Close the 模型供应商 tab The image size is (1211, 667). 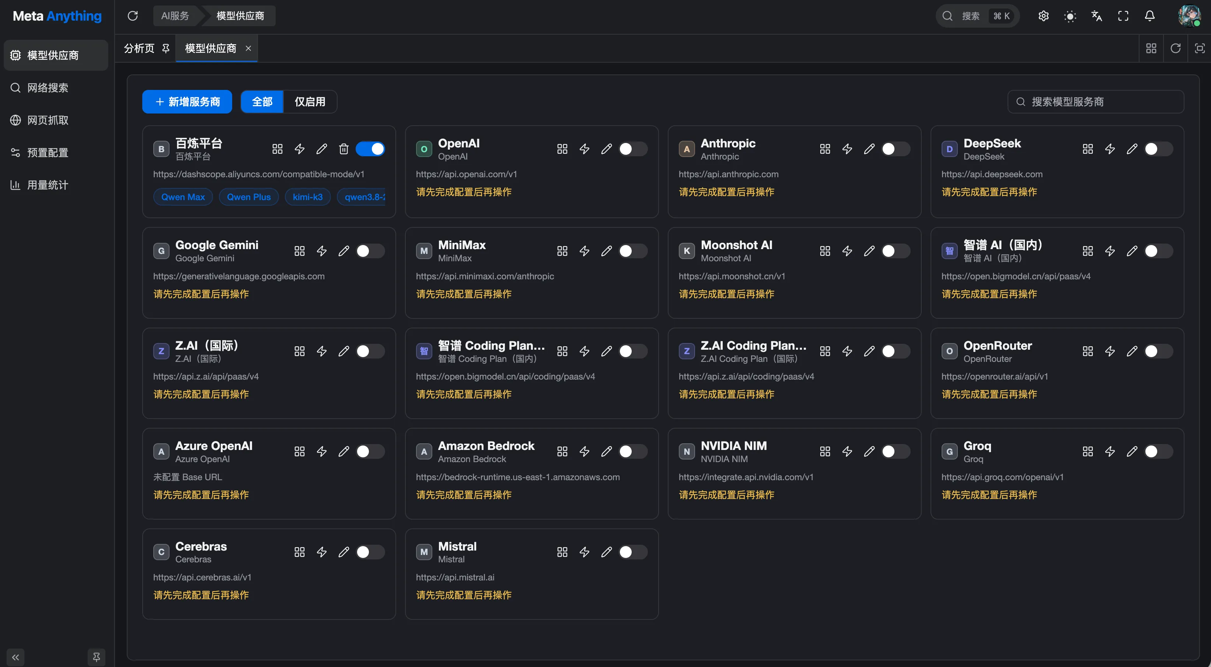248,48
